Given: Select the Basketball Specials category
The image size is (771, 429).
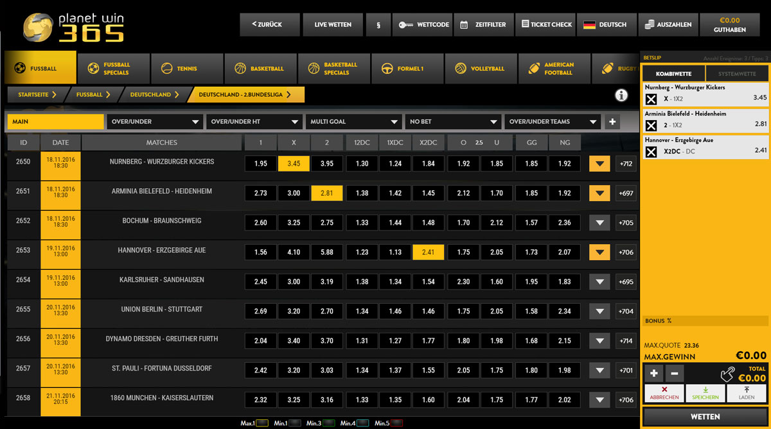Looking at the screenshot, I should 333,68.
